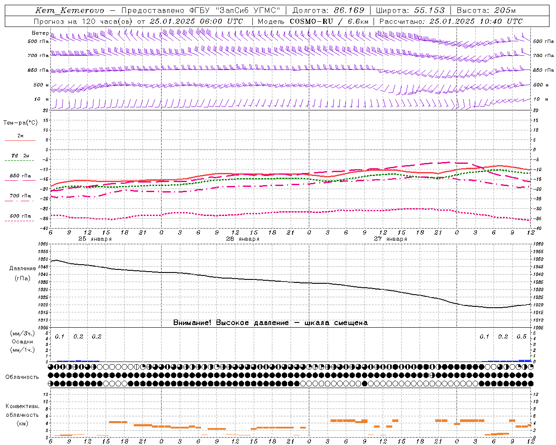This screenshot has height=445, width=556.
Task: Click the 'Внимание! Высокое давление' warning text
Action: click(231, 323)
